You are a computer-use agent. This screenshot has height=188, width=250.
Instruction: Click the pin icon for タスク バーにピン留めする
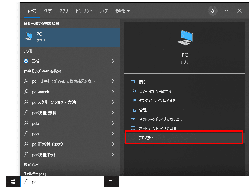(x=133, y=100)
